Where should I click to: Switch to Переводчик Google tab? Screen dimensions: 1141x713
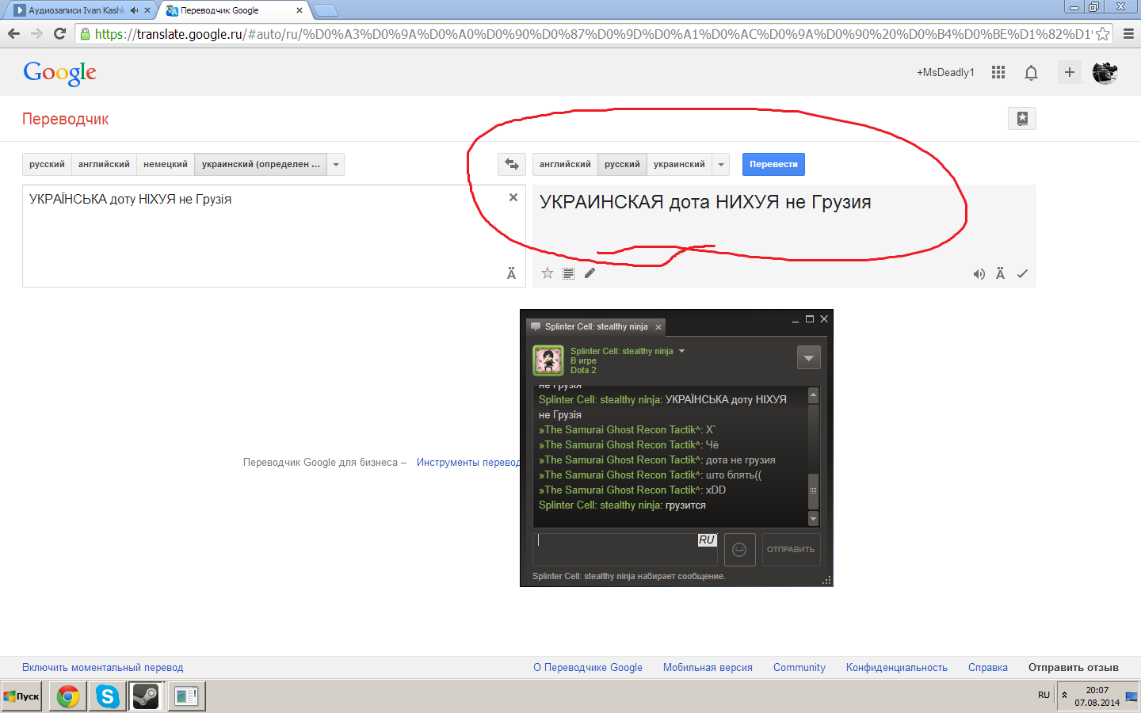click(219, 10)
